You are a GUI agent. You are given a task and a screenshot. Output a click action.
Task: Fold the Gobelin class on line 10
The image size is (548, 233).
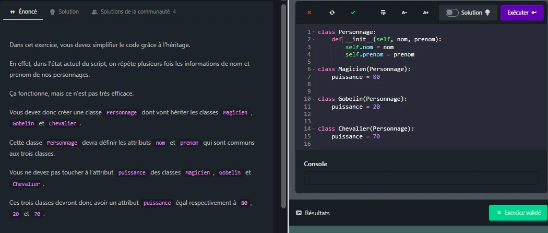tap(314, 99)
